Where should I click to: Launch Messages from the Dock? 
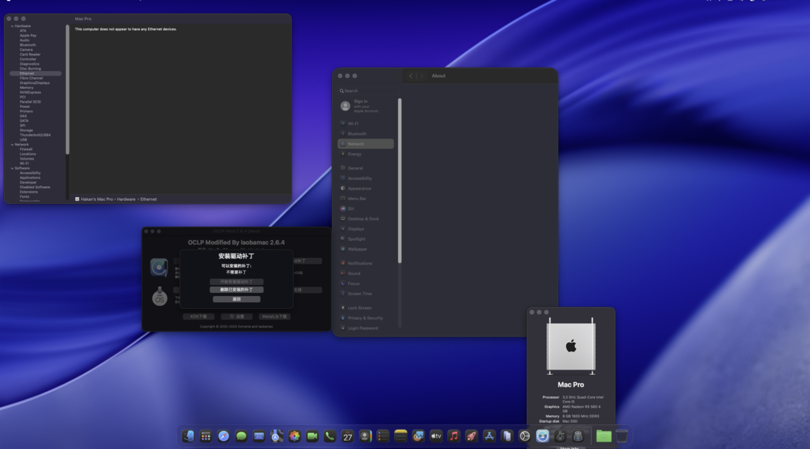click(242, 436)
